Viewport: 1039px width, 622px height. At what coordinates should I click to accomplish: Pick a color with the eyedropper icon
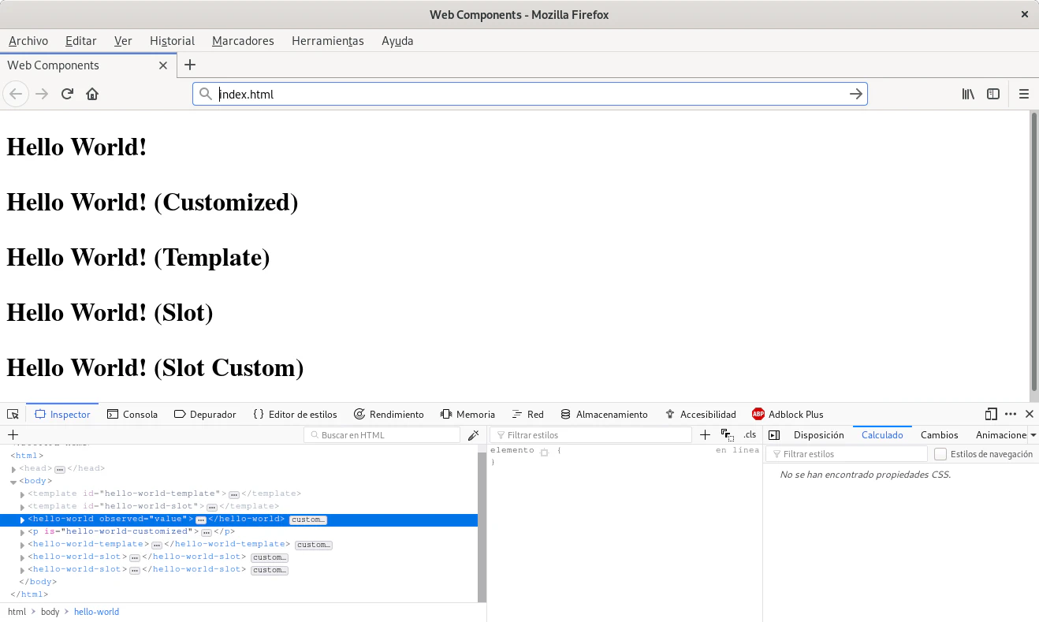473,435
